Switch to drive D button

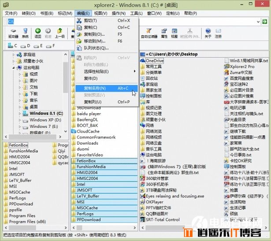[x=25, y=46]
